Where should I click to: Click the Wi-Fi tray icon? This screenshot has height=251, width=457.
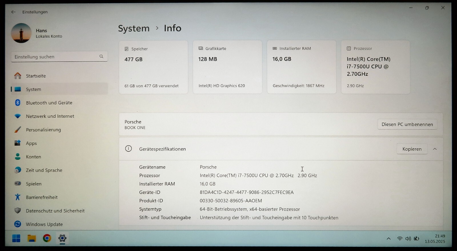pyautogui.click(x=400, y=238)
